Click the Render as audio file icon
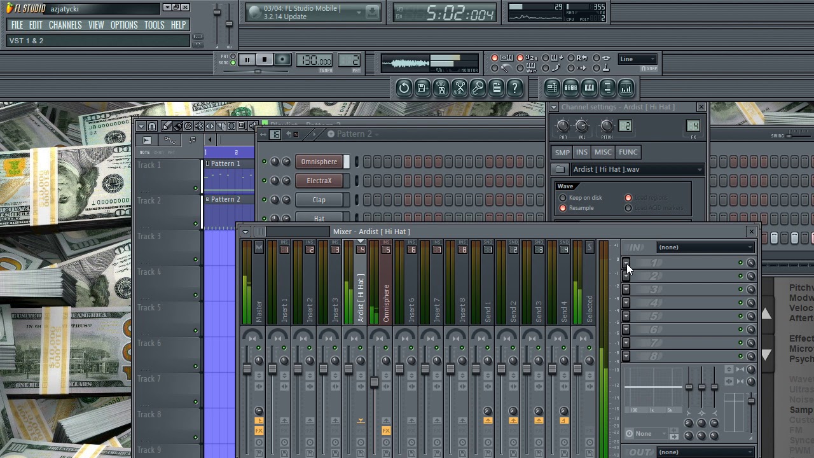This screenshot has width=814, height=458. (x=441, y=88)
